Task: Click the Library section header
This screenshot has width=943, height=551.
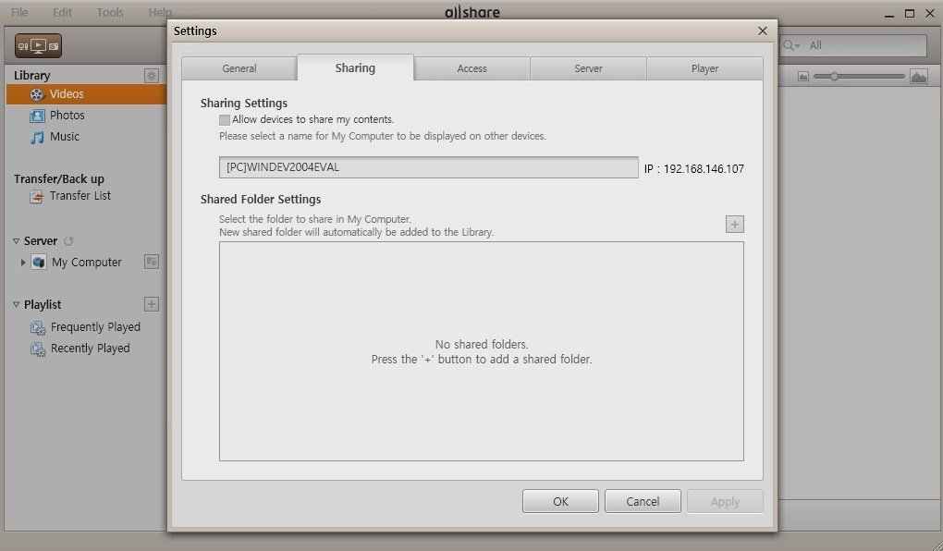Action: tap(31, 76)
